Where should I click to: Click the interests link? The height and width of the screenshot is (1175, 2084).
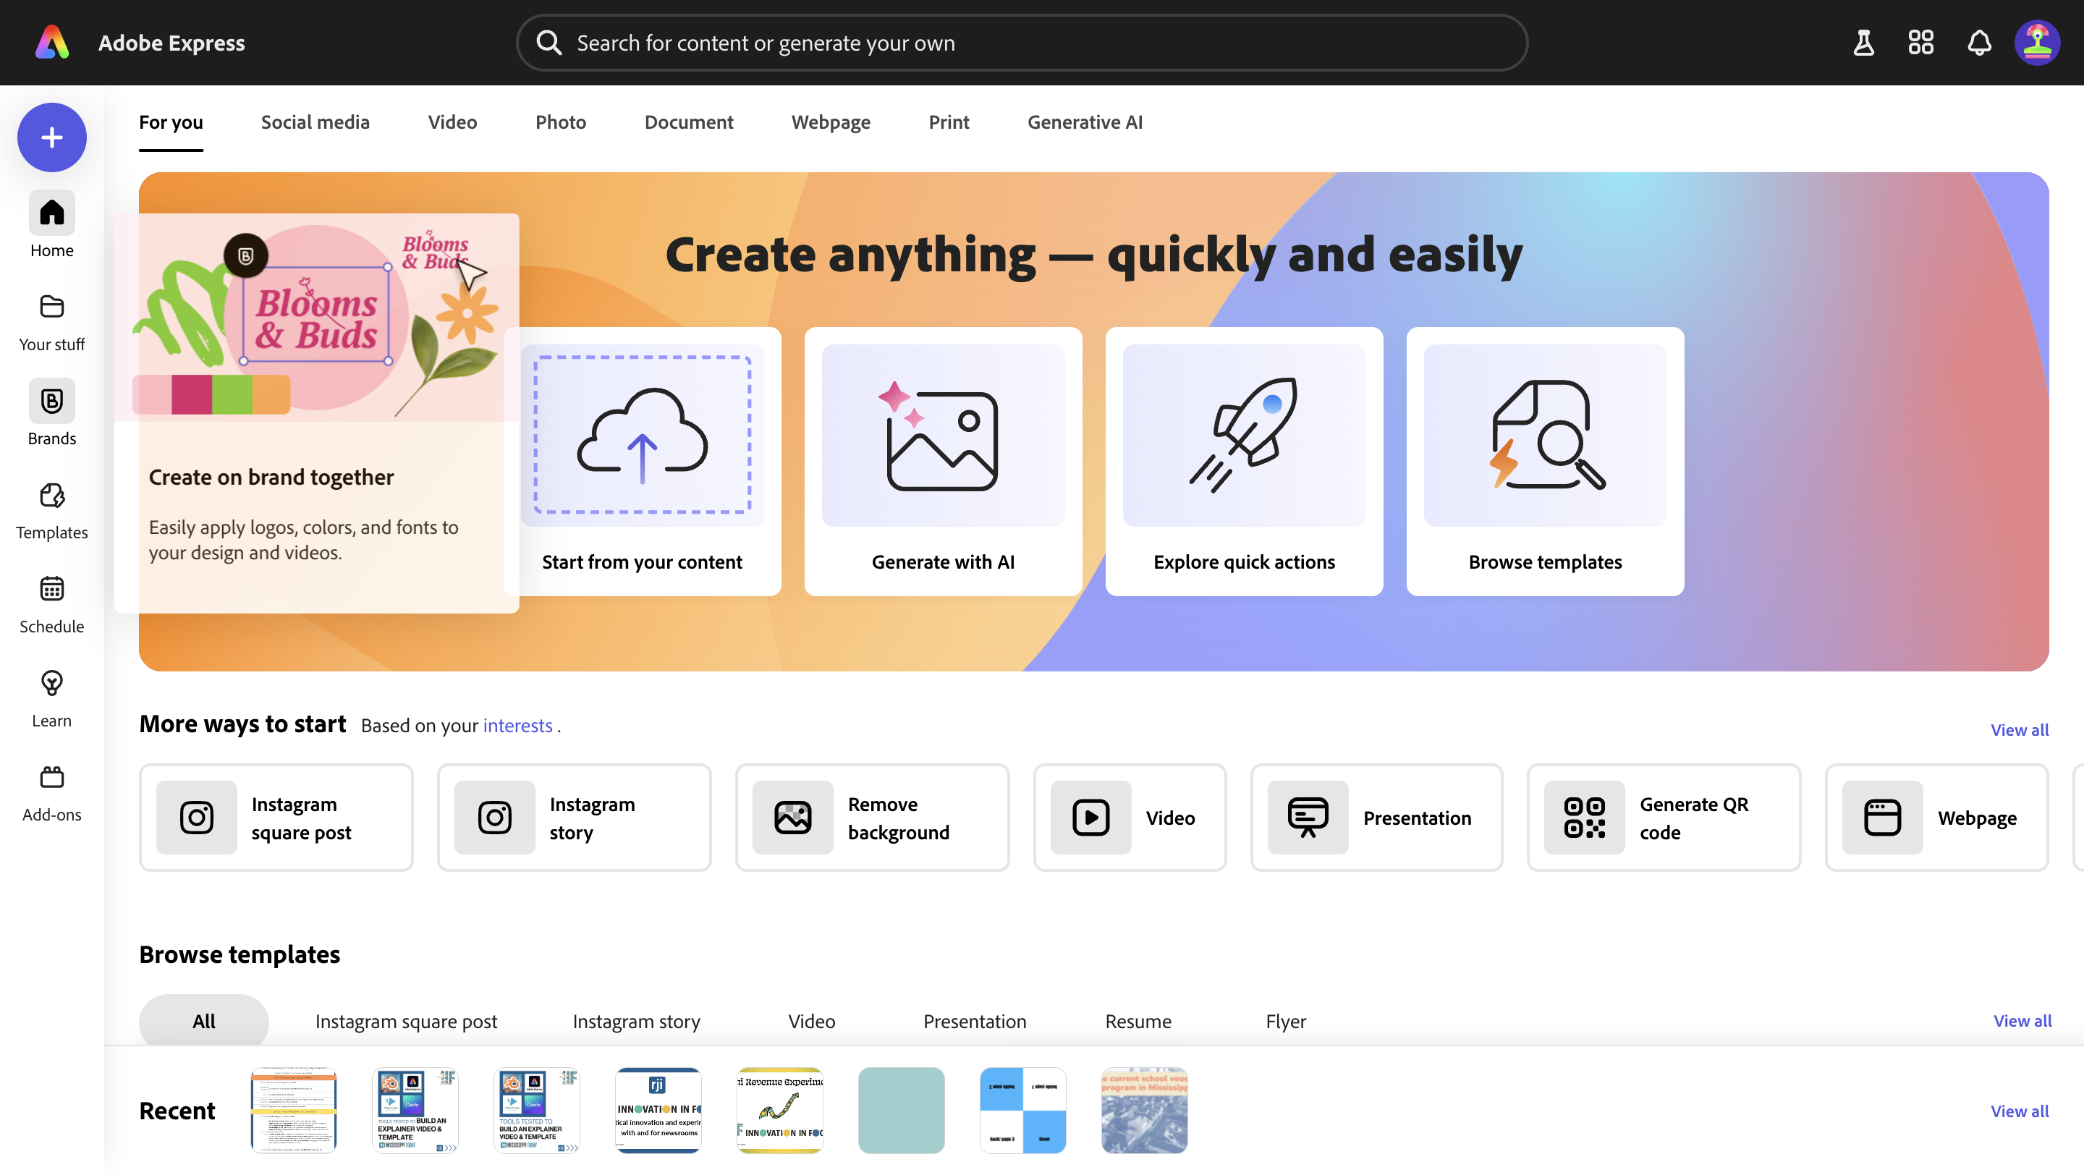(x=517, y=726)
